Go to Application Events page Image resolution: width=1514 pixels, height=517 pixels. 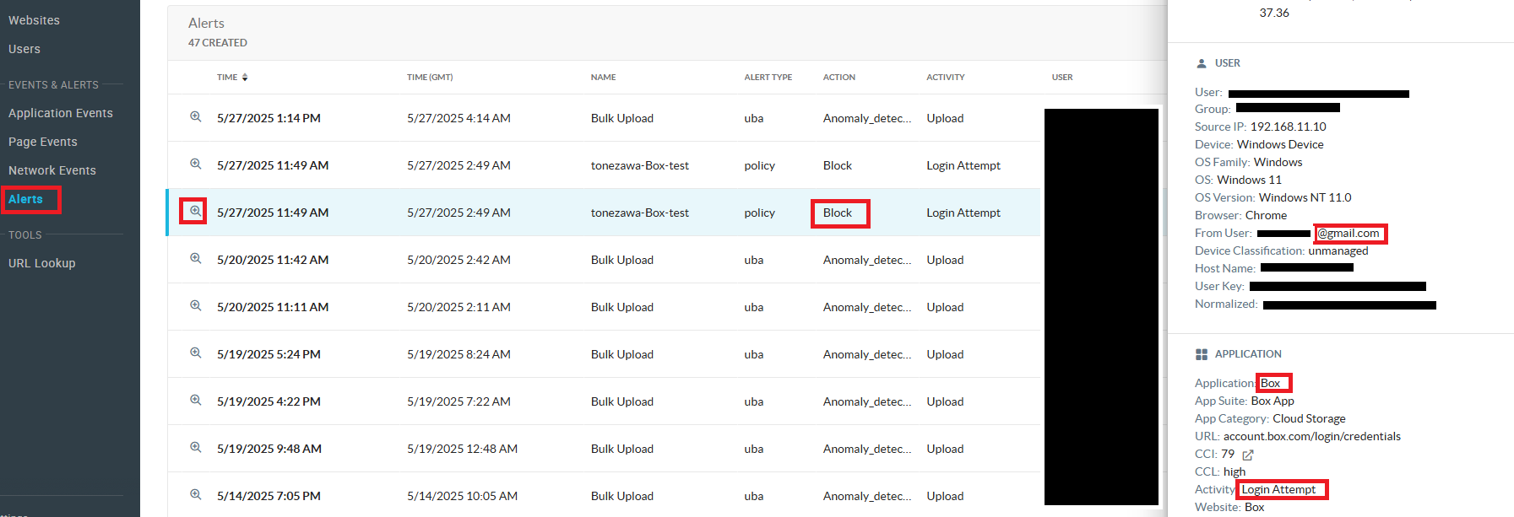60,113
